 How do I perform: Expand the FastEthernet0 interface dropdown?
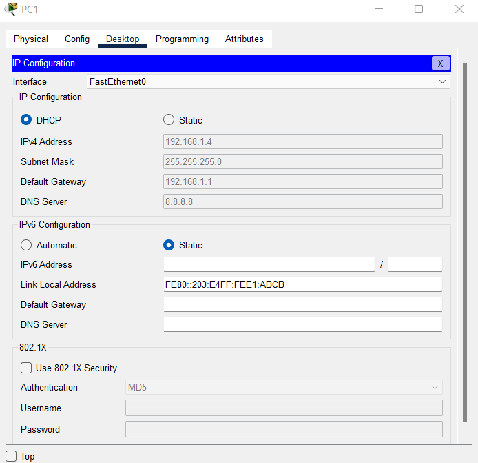(x=268, y=82)
